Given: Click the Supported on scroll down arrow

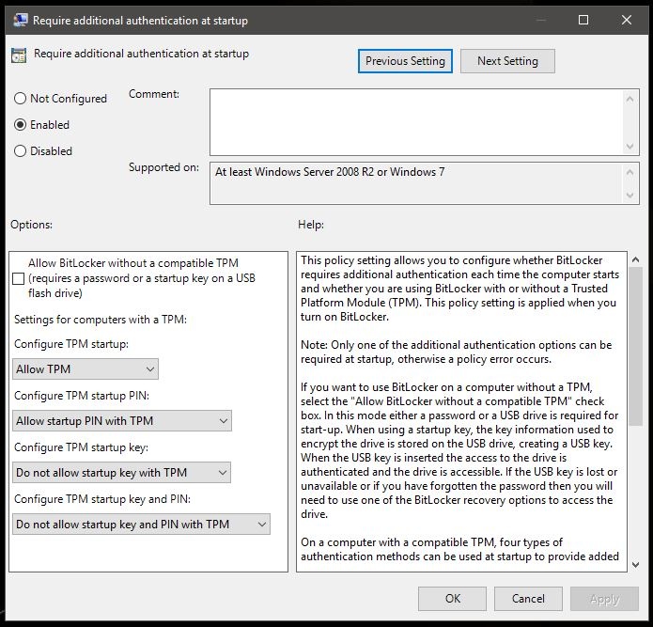Looking at the screenshot, I should [630, 195].
